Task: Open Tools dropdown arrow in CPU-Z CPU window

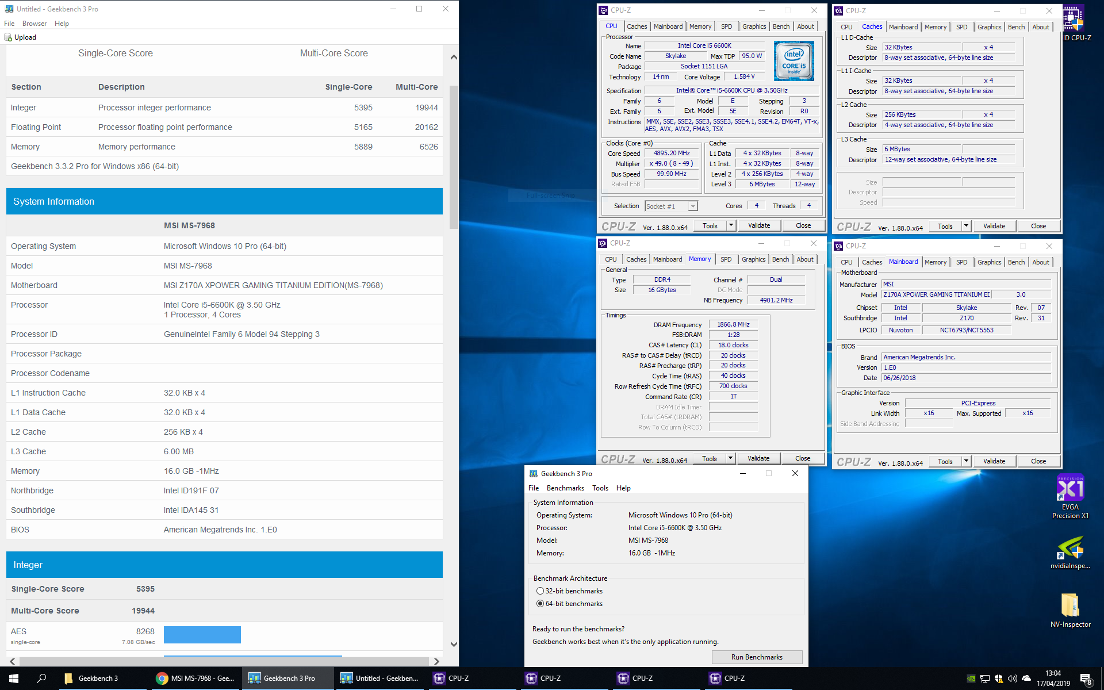Action: [x=731, y=225]
